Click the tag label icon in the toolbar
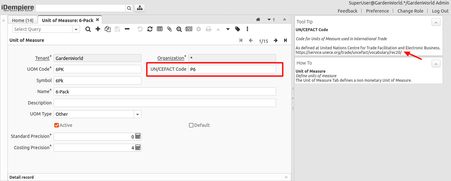This screenshot has width=451, height=181. 238,29
